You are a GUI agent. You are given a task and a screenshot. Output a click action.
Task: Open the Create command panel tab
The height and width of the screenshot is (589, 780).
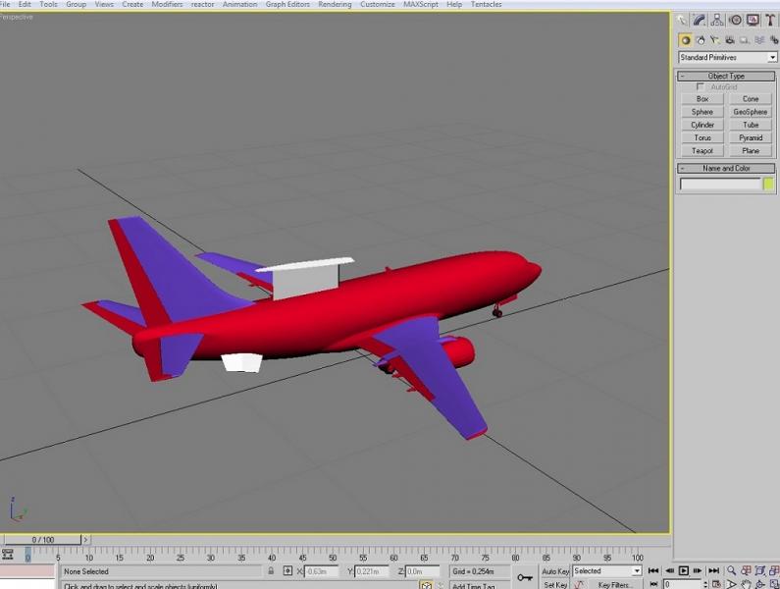(x=682, y=21)
